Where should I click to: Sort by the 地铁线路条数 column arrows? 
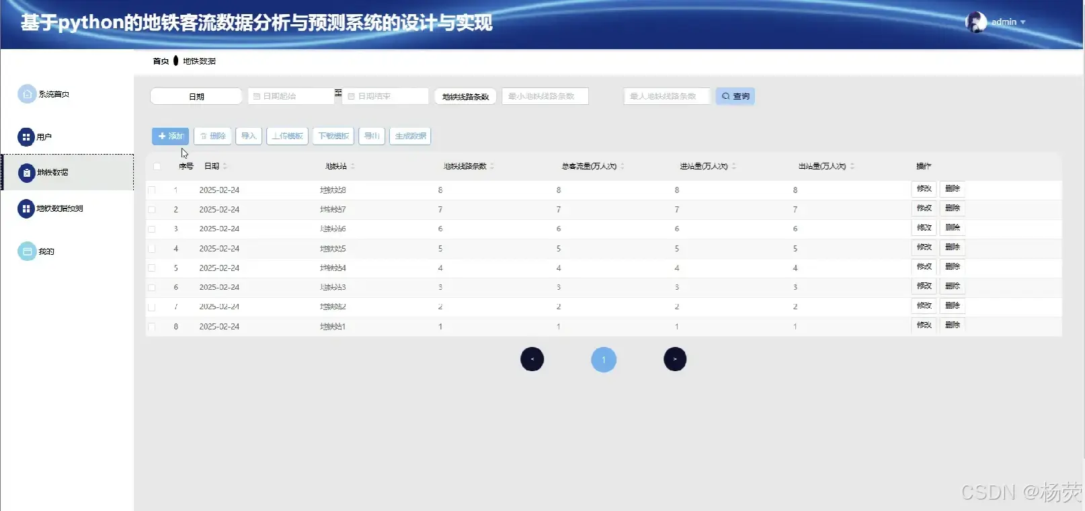[x=492, y=166]
